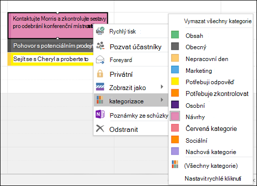Select Pozvat účastníky menu entry
Image resolution: width=257 pixels, height=186 pixels.
tap(131, 47)
